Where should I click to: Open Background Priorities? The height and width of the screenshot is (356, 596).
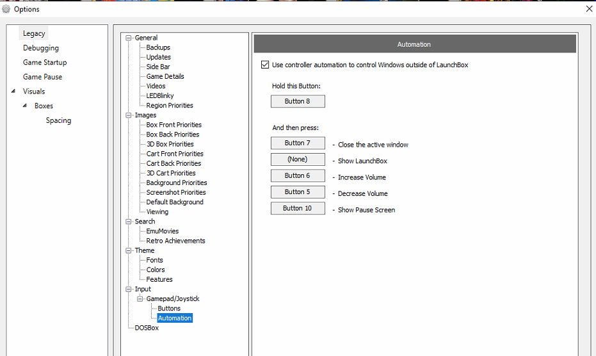(x=177, y=182)
